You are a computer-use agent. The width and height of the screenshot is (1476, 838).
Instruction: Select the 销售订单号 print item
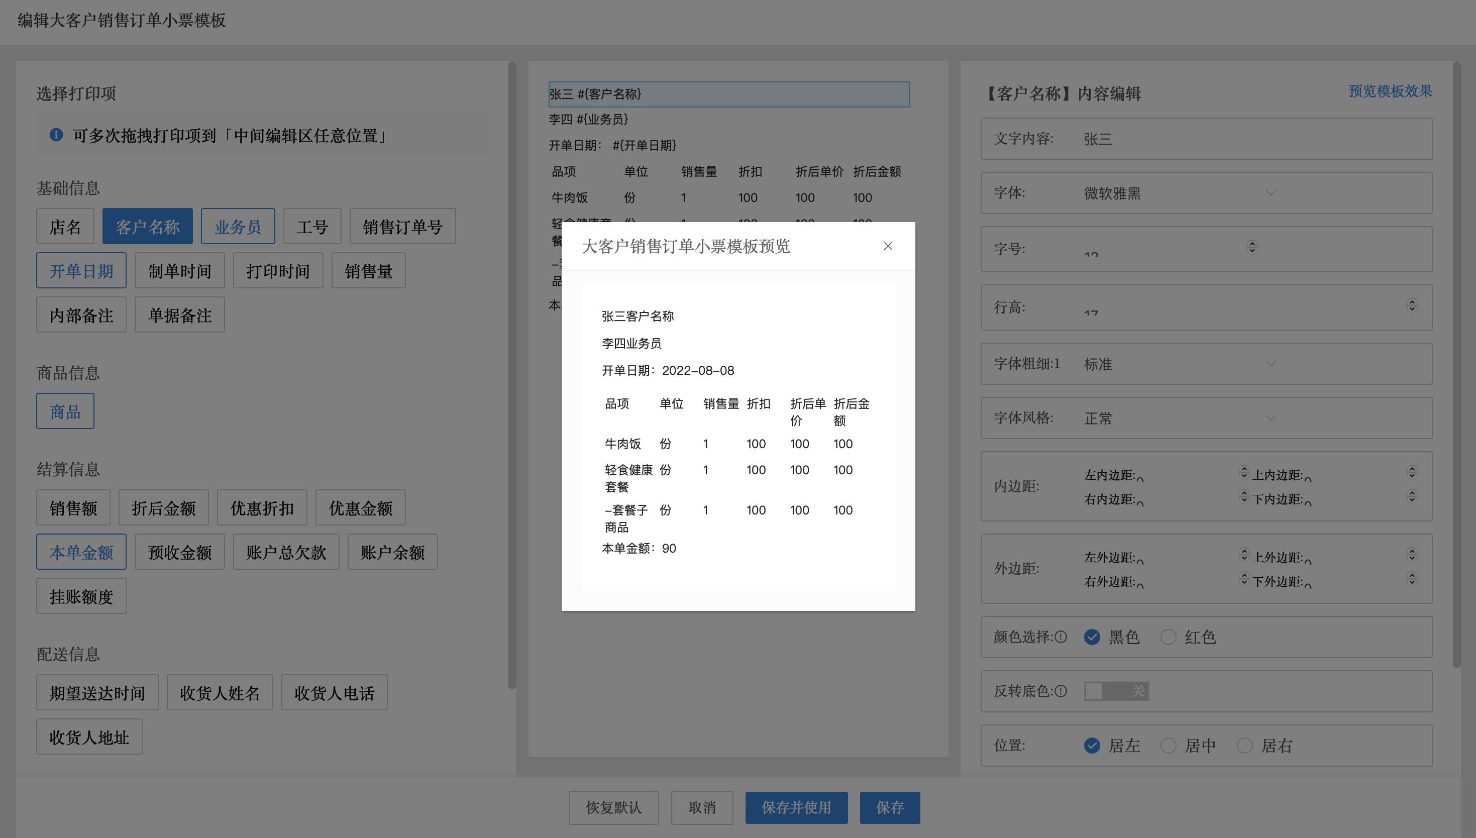(x=402, y=227)
